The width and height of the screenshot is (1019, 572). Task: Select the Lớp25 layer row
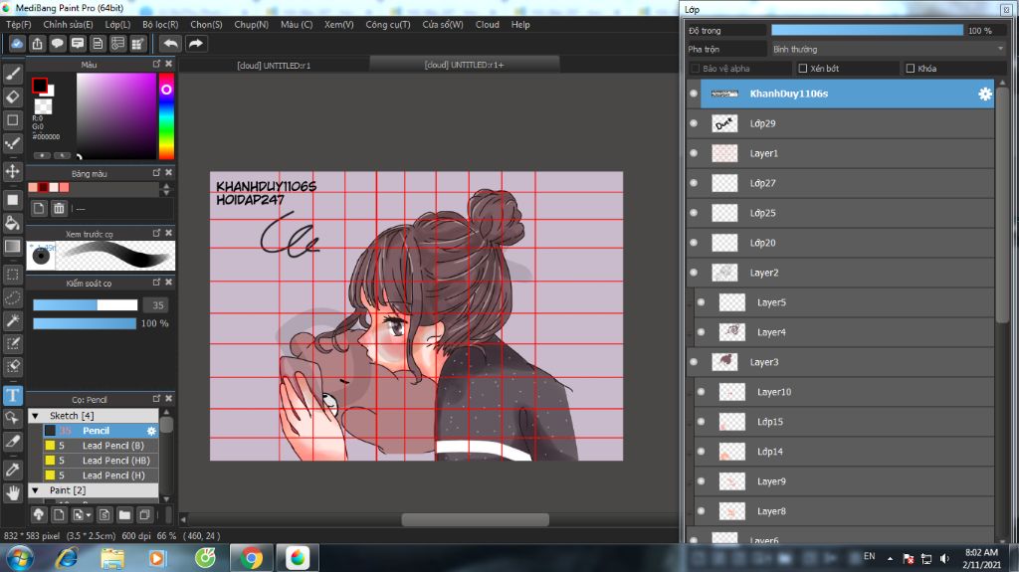tap(840, 213)
